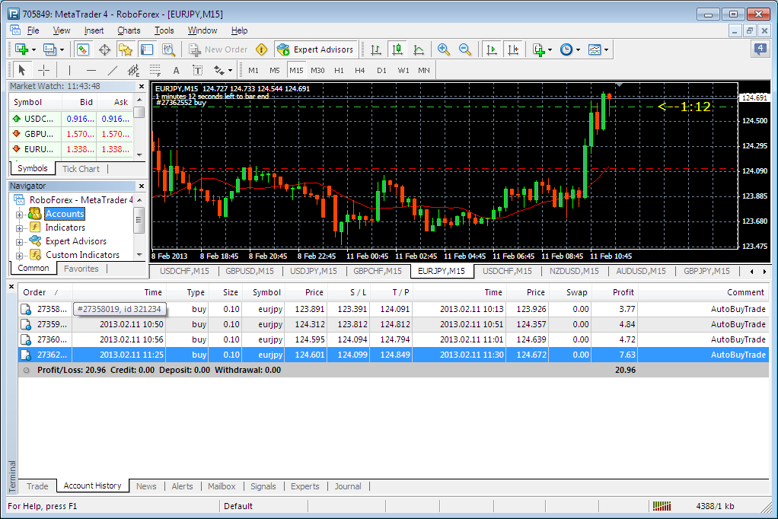Draw a trendline
778x519 pixels.
(112, 70)
